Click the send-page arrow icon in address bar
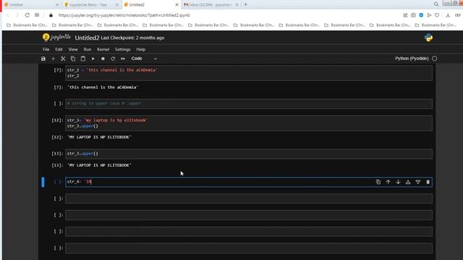The width and height of the screenshot is (463, 260). click(429, 15)
